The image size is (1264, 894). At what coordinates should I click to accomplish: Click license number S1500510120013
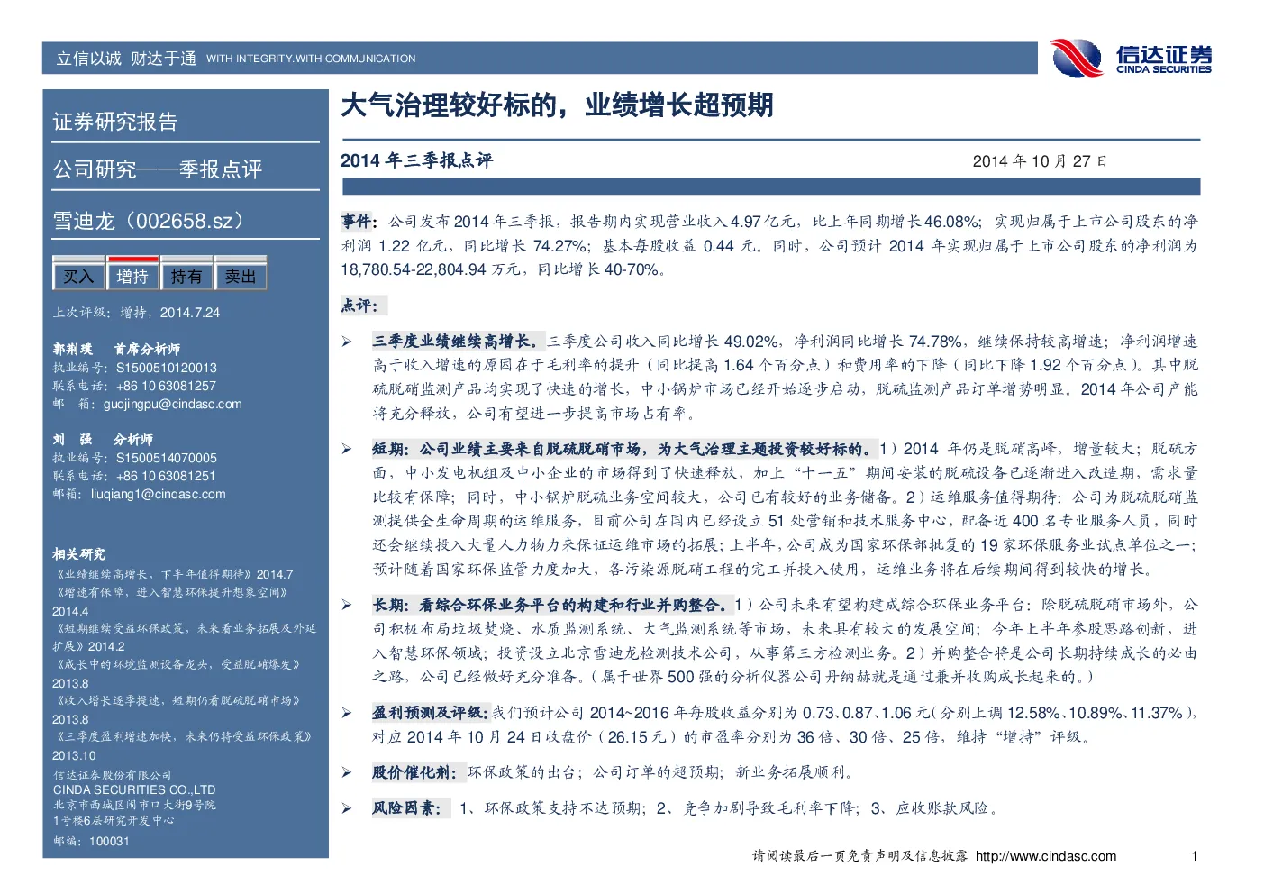coord(167,368)
